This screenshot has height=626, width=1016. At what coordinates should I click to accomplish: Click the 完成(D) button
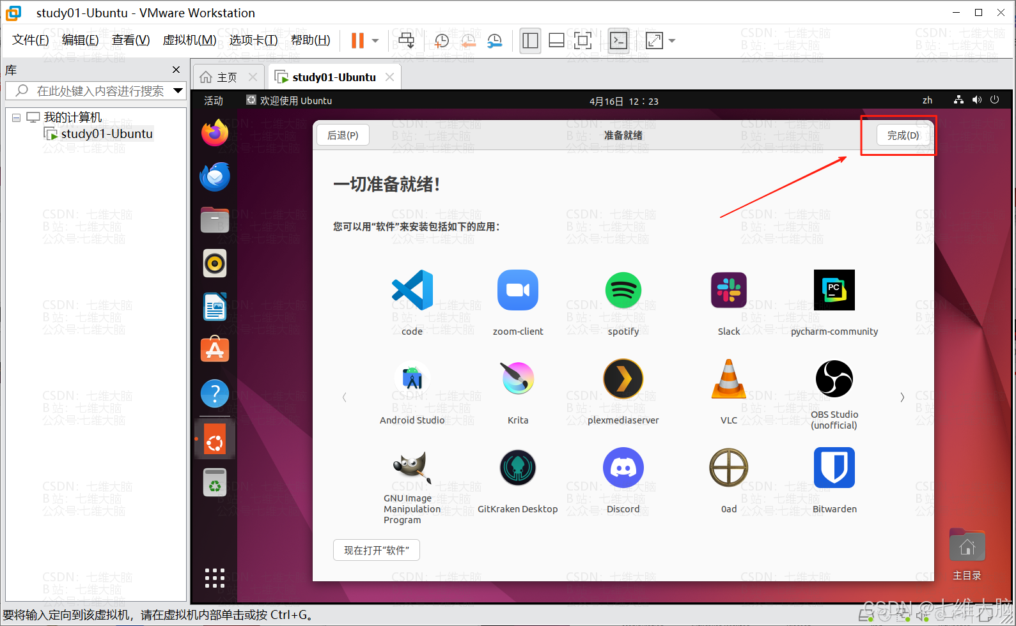(903, 135)
